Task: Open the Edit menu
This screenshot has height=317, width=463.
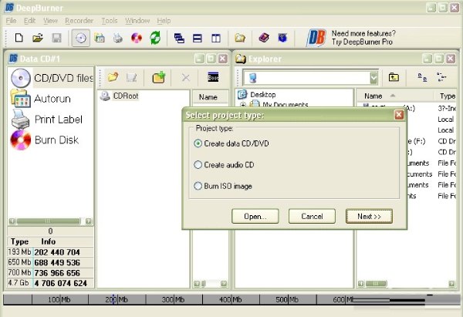Action: coord(29,21)
